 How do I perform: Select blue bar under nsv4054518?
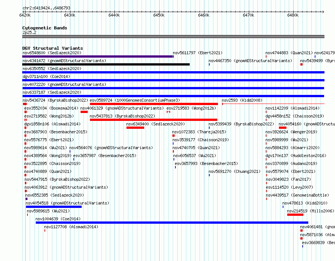(x=54, y=207)
